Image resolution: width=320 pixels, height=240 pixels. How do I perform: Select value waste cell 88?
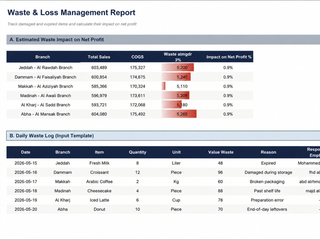click(x=220, y=191)
